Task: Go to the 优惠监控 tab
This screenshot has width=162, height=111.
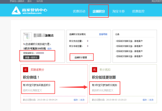Action: point(138,11)
